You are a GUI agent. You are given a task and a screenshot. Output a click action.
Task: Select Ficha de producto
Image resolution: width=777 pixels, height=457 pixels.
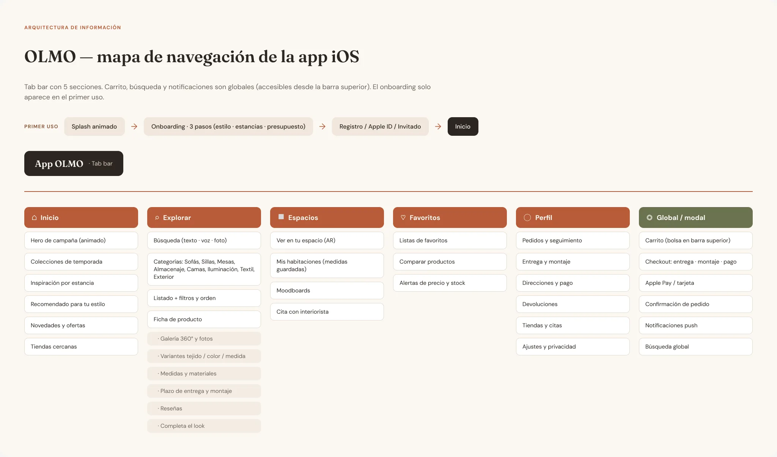click(x=204, y=319)
